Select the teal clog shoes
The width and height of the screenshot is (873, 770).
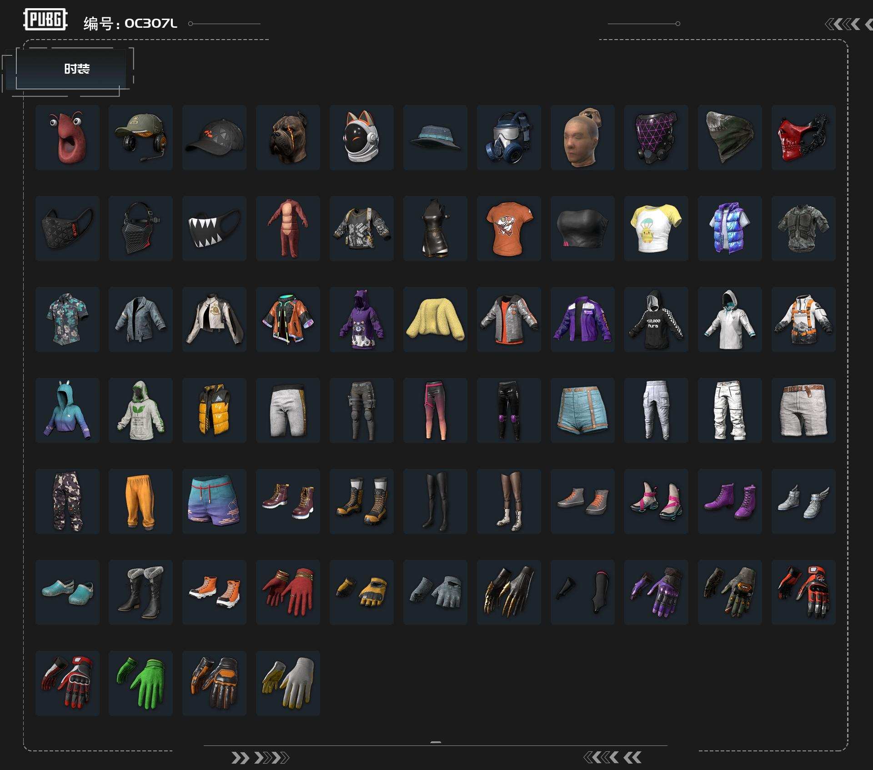point(67,592)
